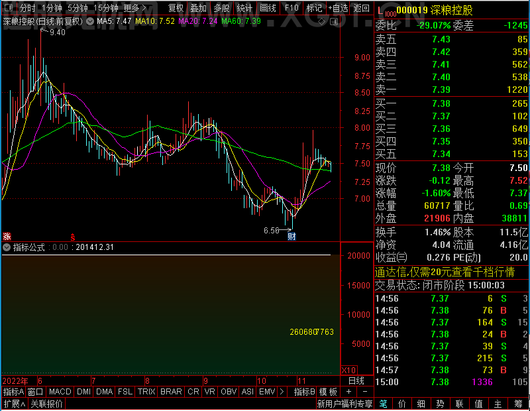Switch indicator to ASI
530x411 pixels.
pyautogui.click(x=248, y=392)
